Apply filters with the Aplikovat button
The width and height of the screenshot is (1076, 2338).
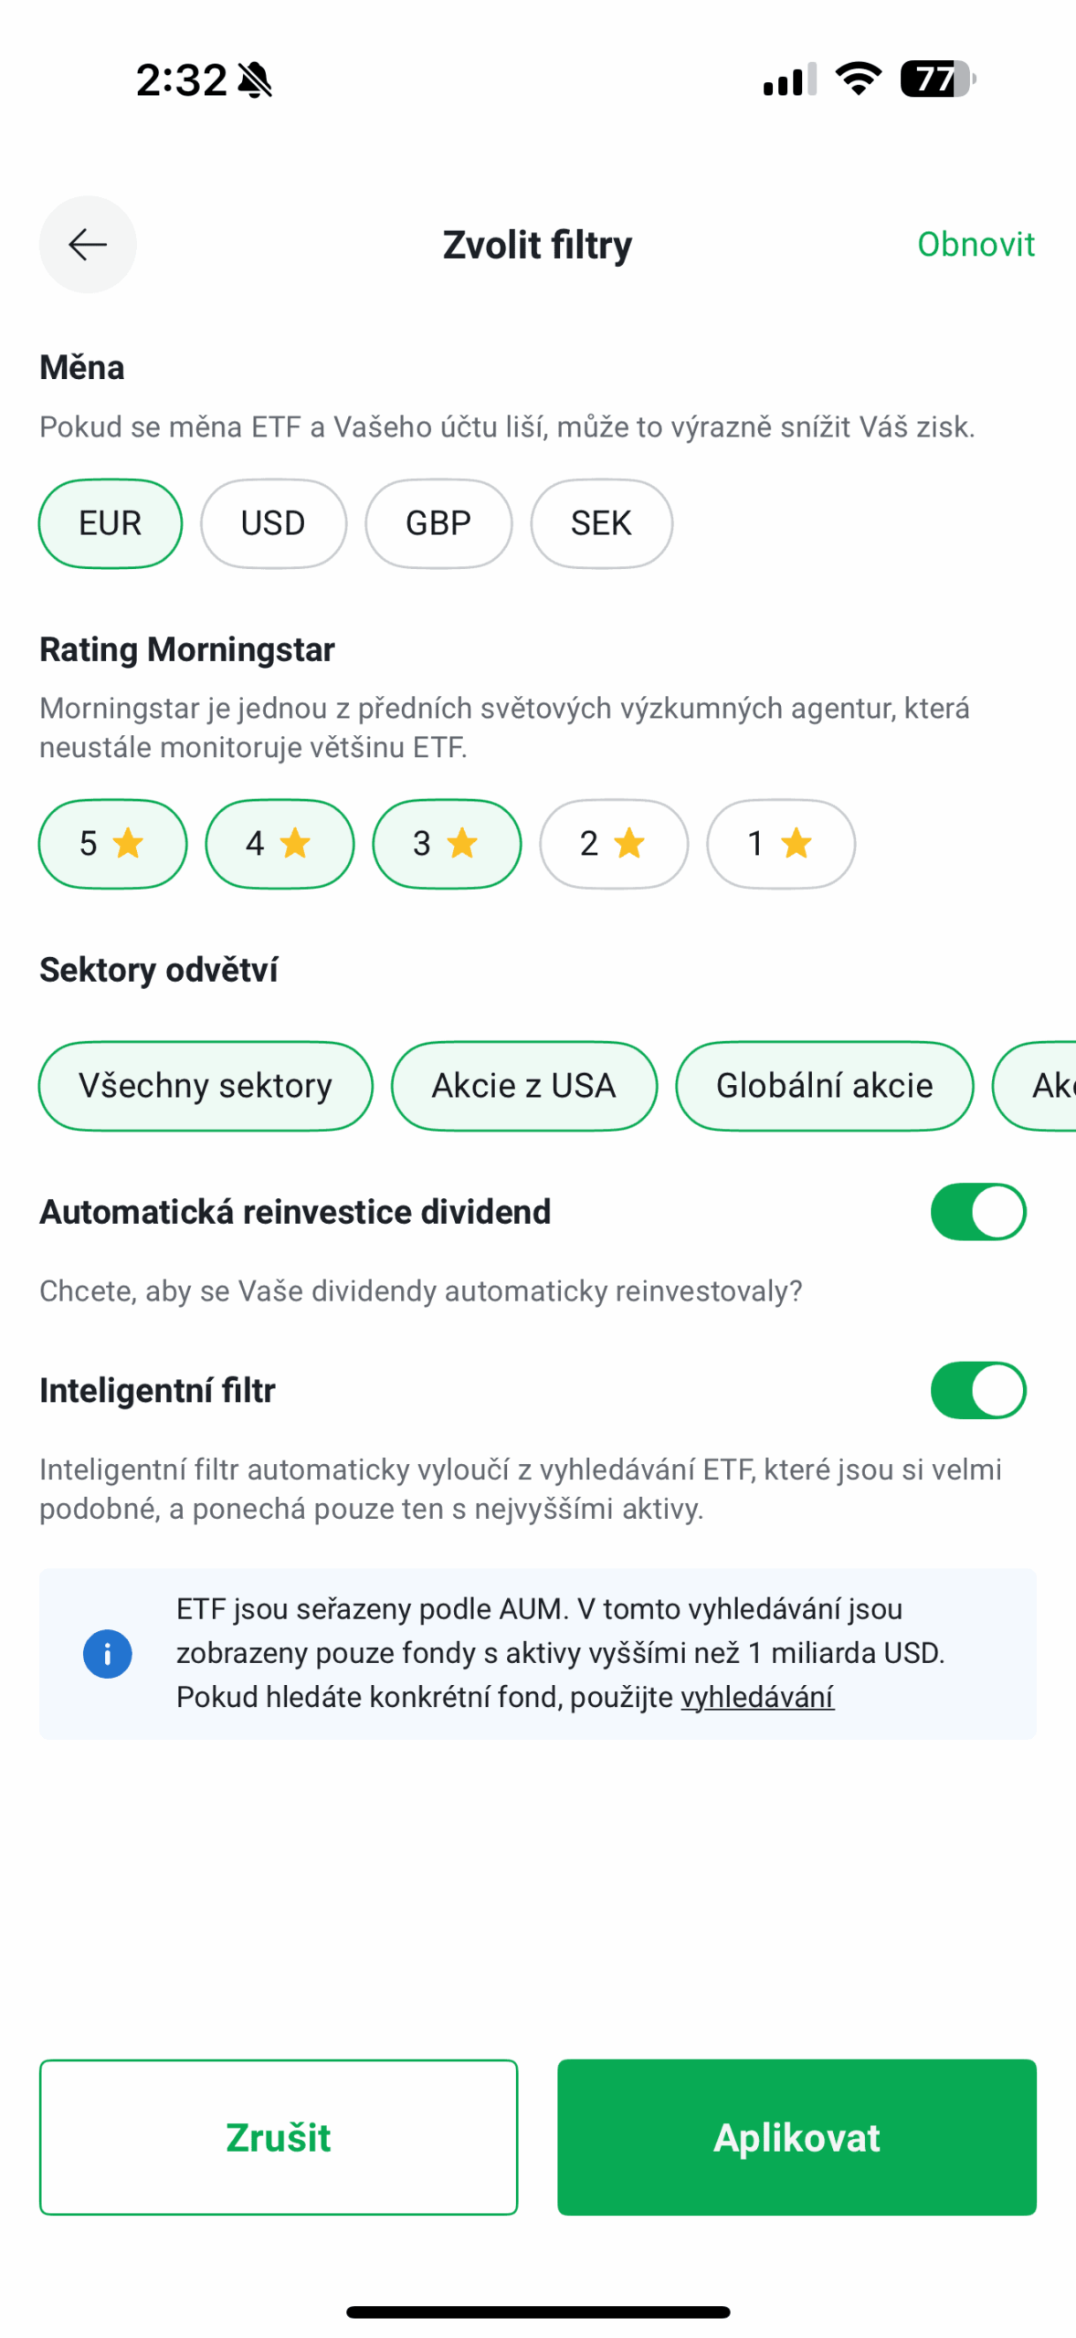pos(796,2136)
